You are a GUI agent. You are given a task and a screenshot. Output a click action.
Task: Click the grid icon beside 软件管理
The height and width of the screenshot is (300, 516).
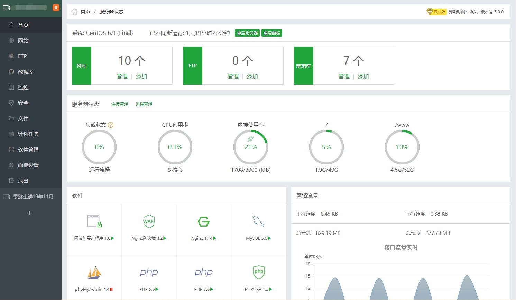(x=11, y=149)
